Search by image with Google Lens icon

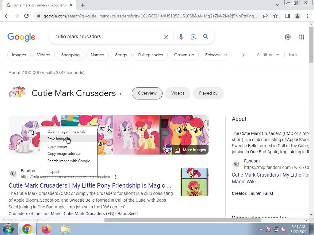click(x=193, y=37)
